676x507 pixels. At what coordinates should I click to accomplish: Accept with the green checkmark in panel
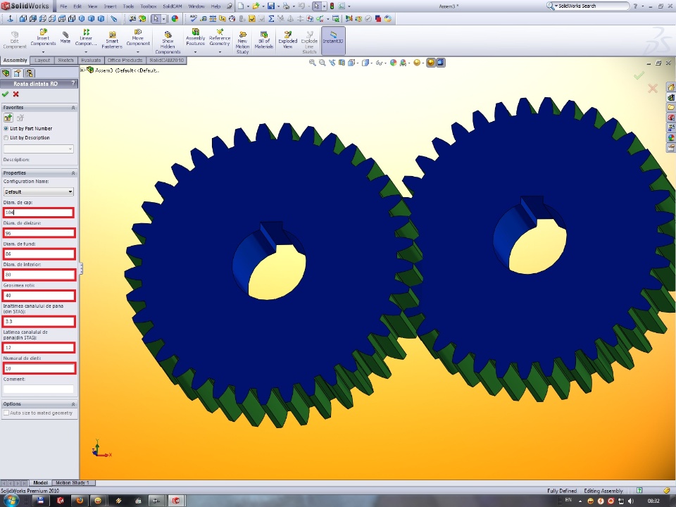pyautogui.click(x=5, y=94)
